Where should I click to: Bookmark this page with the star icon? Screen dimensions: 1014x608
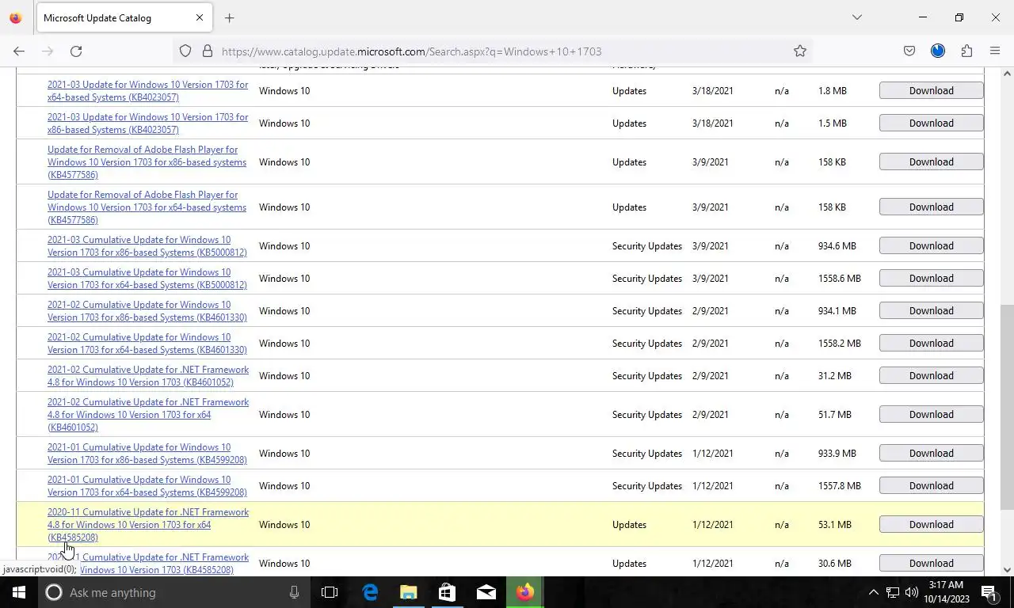800,51
